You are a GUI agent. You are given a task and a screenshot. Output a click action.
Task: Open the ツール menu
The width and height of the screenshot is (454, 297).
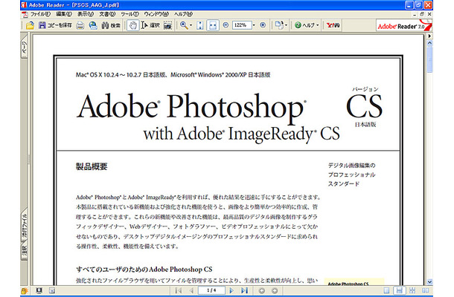pos(130,14)
